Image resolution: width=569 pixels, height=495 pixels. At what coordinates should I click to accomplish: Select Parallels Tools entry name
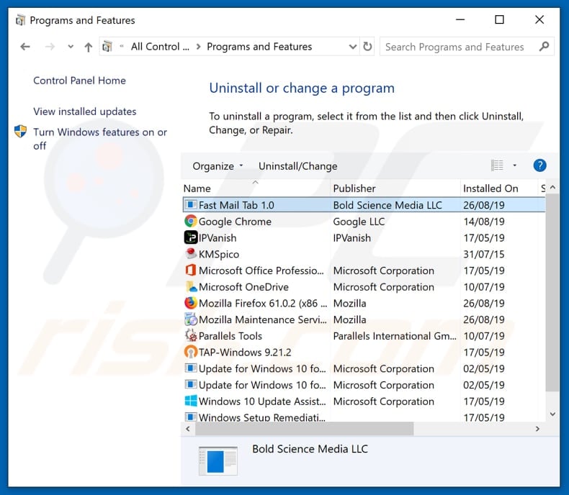coord(230,336)
